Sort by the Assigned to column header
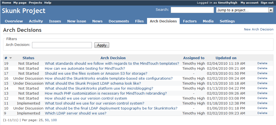 point(194,58)
